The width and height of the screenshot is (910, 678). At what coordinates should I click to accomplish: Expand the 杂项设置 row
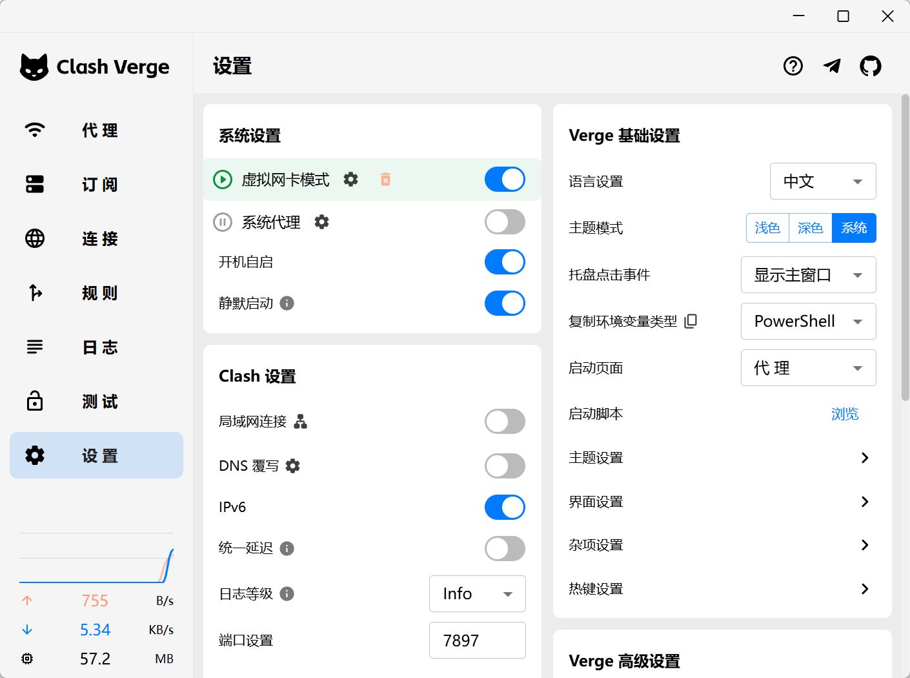tap(722, 545)
